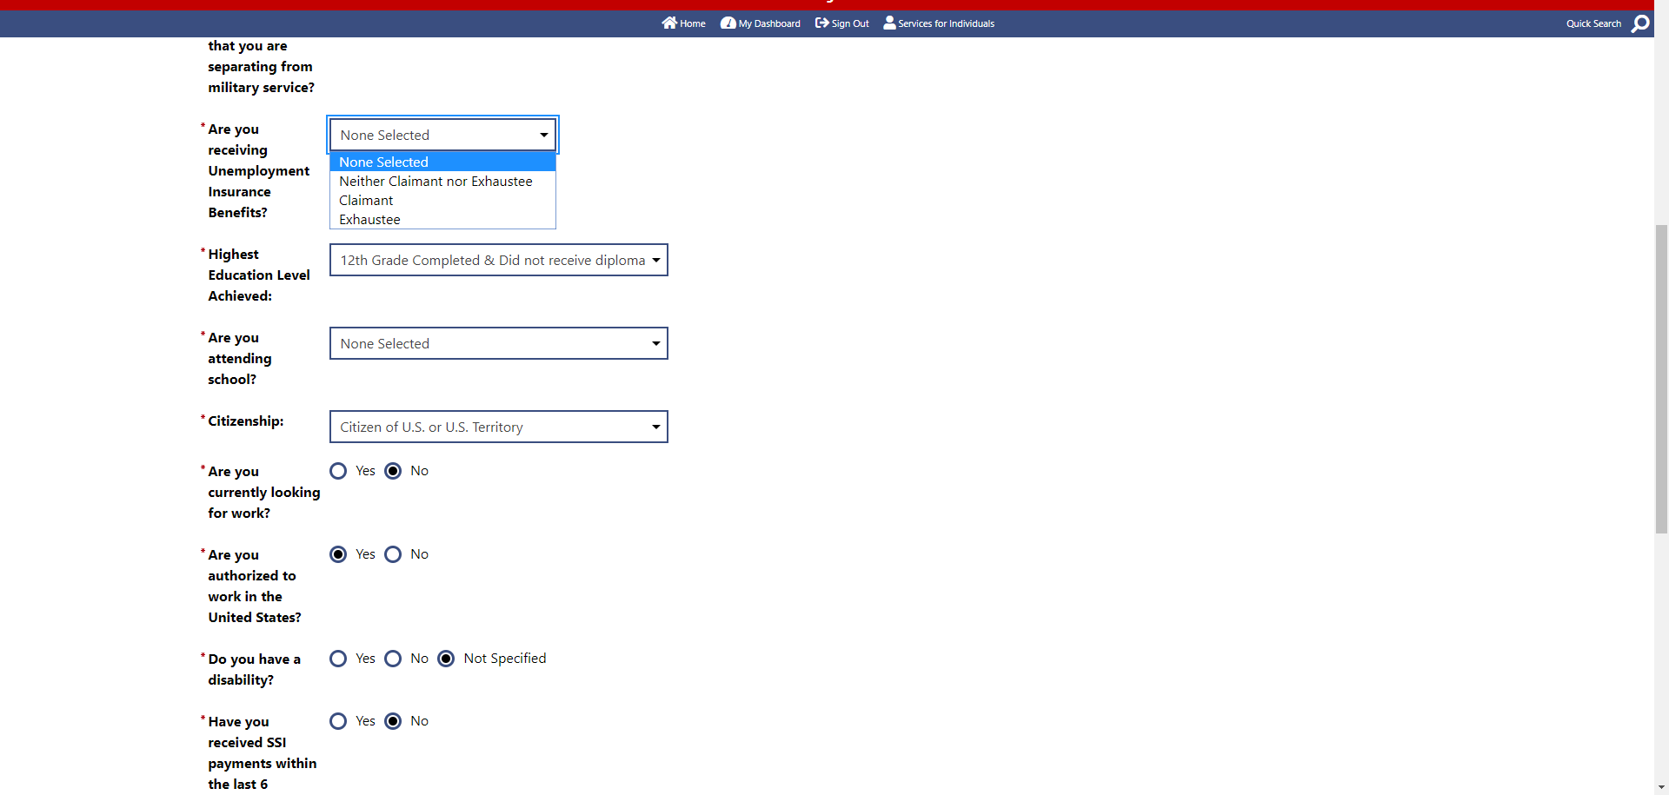Viewport: 1669px width, 795px height.
Task: Choose Claimant option in the list
Action: point(366,201)
